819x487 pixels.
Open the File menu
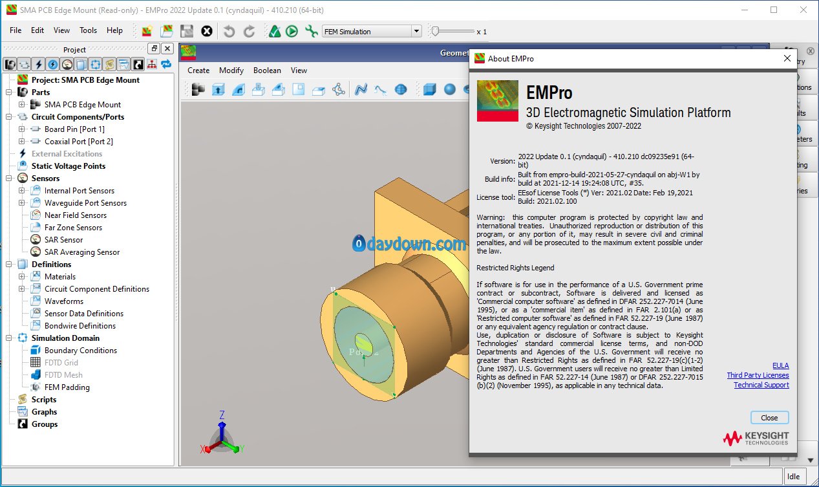16,30
